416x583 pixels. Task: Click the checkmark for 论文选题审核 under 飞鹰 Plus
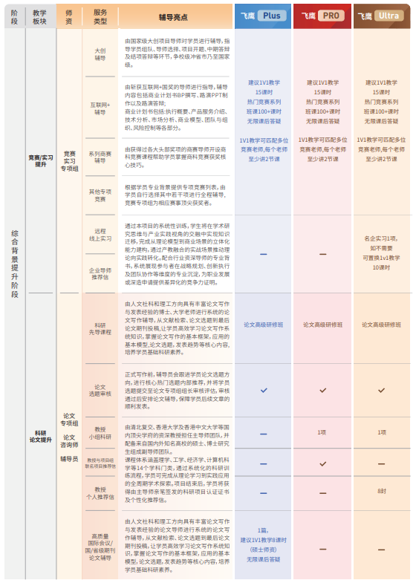pos(264,390)
